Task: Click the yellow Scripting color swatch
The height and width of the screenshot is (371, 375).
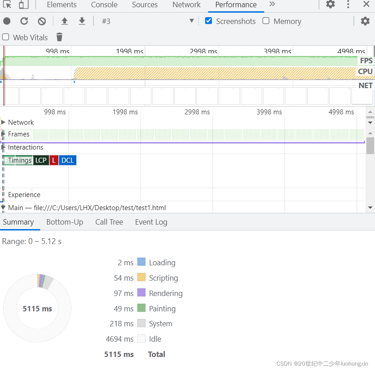Action: tap(141, 277)
